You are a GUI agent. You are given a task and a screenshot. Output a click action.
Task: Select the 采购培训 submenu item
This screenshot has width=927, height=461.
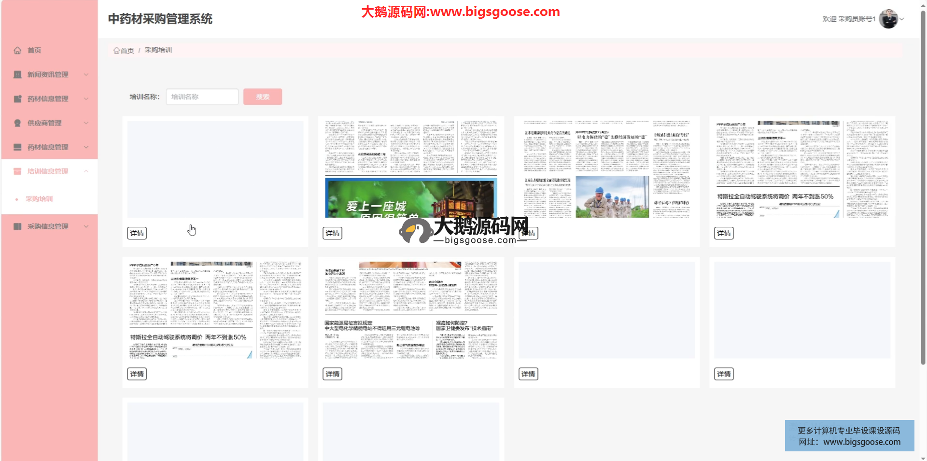[39, 199]
